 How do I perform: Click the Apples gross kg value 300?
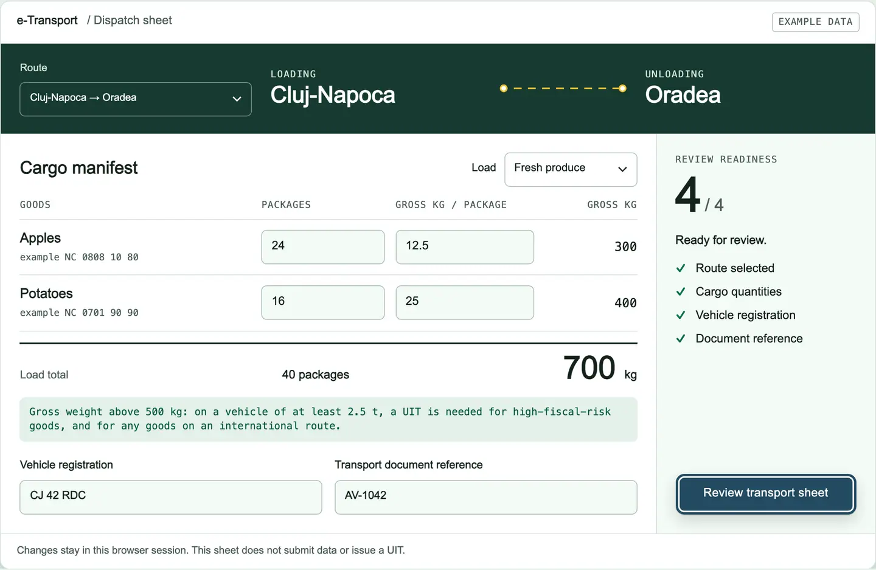coord(625,247)
